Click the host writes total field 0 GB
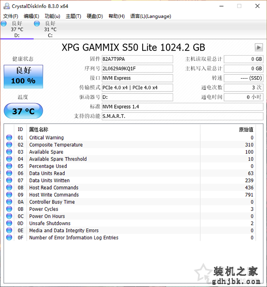267x287 pixels. [244, 69]
